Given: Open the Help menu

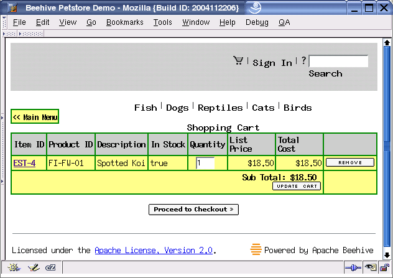Looking at the screenshot, I should (x=228, y=22).
